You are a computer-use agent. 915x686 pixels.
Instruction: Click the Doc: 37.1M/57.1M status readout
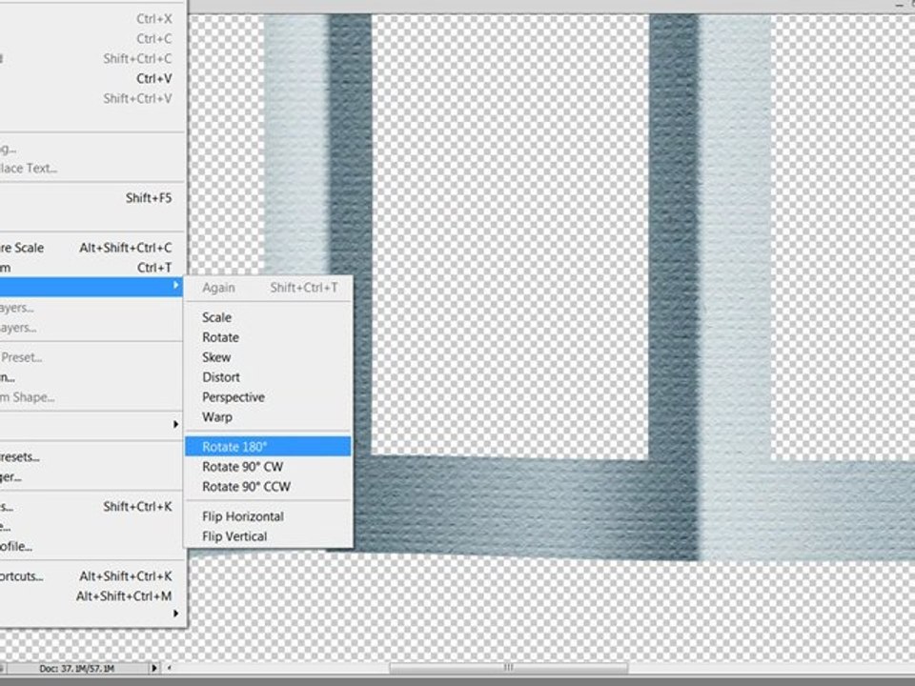[x=76, y=669]
